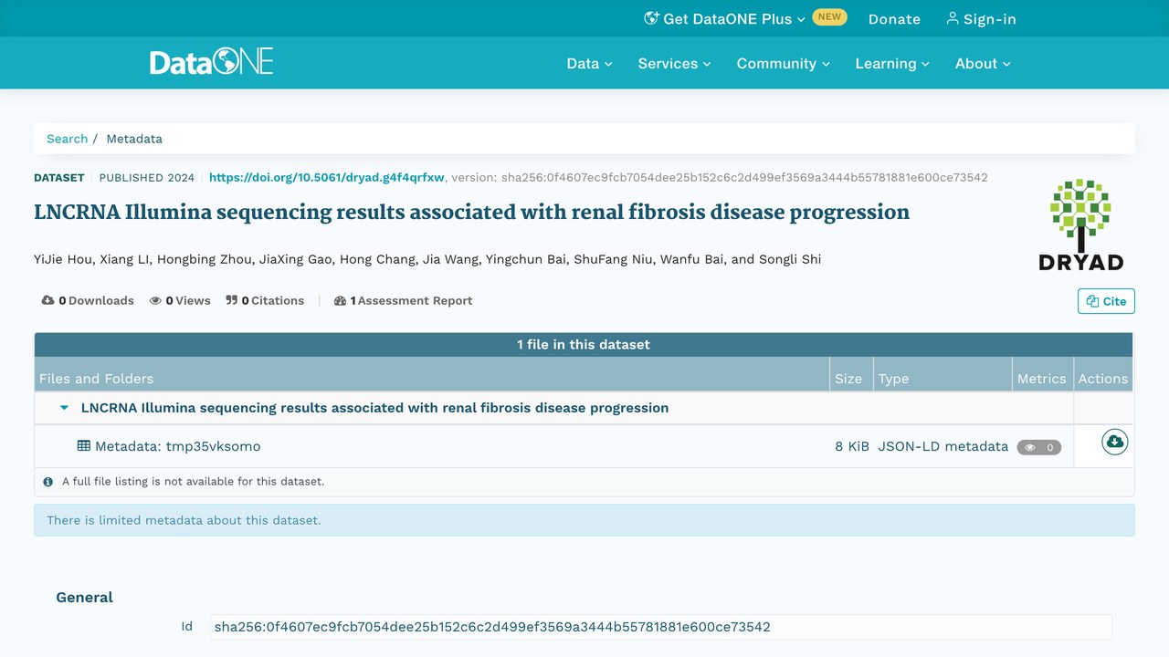
Task: Click the Metadata breadcrumb text
Action: (134, 139)
